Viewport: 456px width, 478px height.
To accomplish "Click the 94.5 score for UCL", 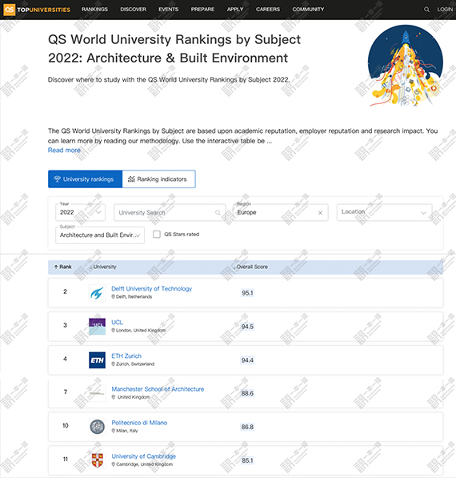I will 247,327.
